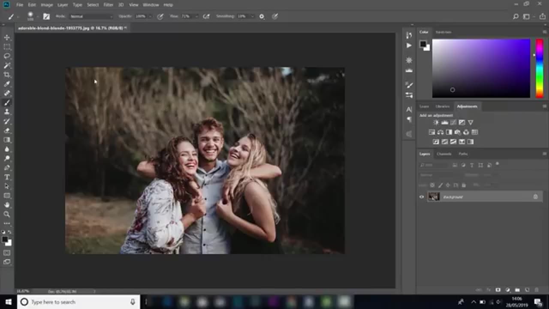Add a Curves adjustment
The height and width of the screenshot is (309, 549).
point(453,123)
